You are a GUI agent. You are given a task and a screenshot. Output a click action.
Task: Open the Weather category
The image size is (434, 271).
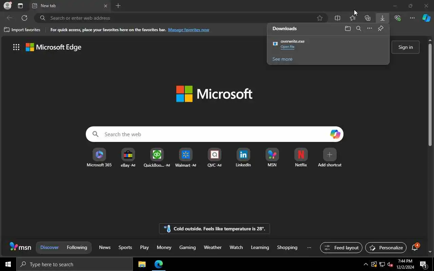[x=213, y=247]
